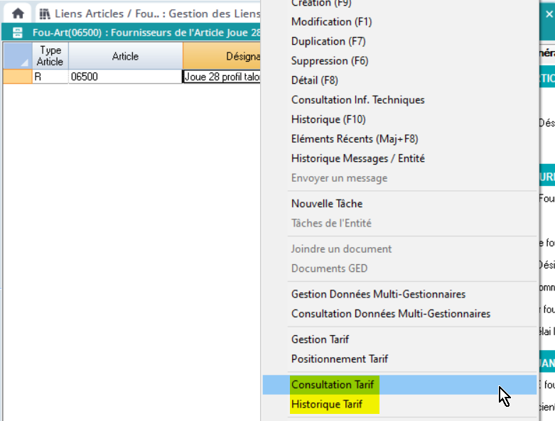The width and height of the screenshot is (555, 421).
Task: Open Détail (F8) from context menu
Action: pos(315,80)
